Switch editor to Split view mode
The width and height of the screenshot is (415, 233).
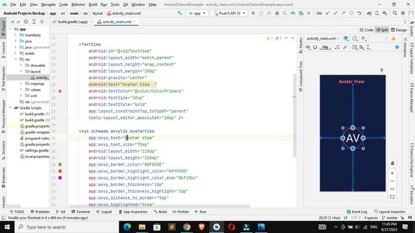point(382,30)
